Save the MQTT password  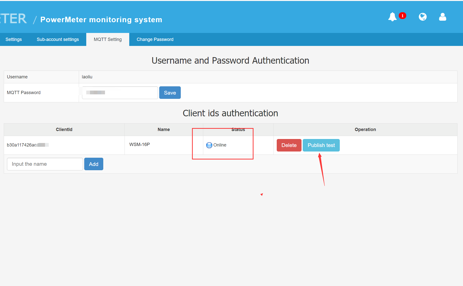(x=170, y=93)
